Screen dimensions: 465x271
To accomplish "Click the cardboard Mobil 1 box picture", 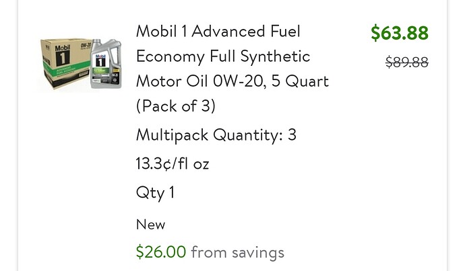I will click(66, 63).
